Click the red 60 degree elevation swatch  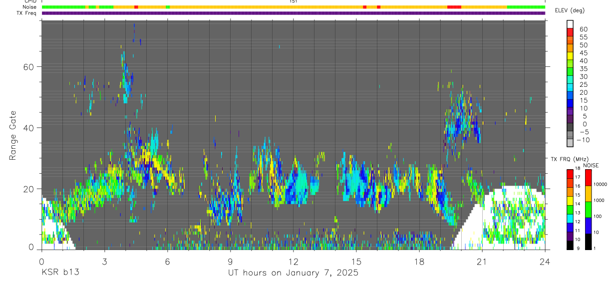pos(570,33)
